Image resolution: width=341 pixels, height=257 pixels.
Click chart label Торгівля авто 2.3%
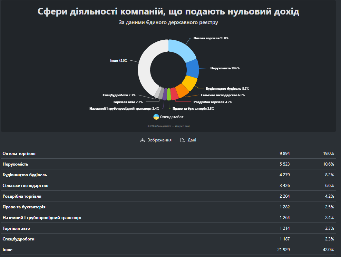point(128,102)
